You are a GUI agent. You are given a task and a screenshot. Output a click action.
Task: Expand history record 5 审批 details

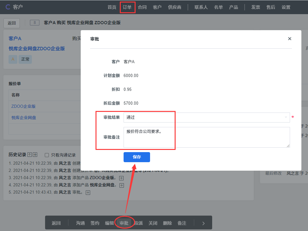(x=88, y=193)
